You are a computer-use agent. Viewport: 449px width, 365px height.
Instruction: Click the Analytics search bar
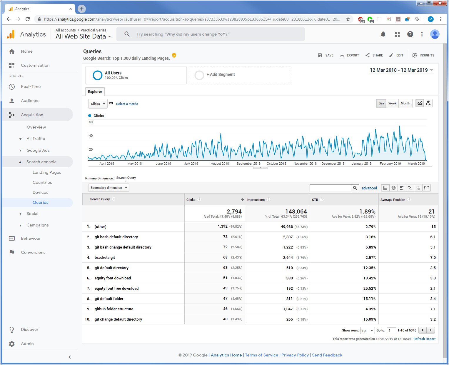pyautogui.click(x=211, y=34)
